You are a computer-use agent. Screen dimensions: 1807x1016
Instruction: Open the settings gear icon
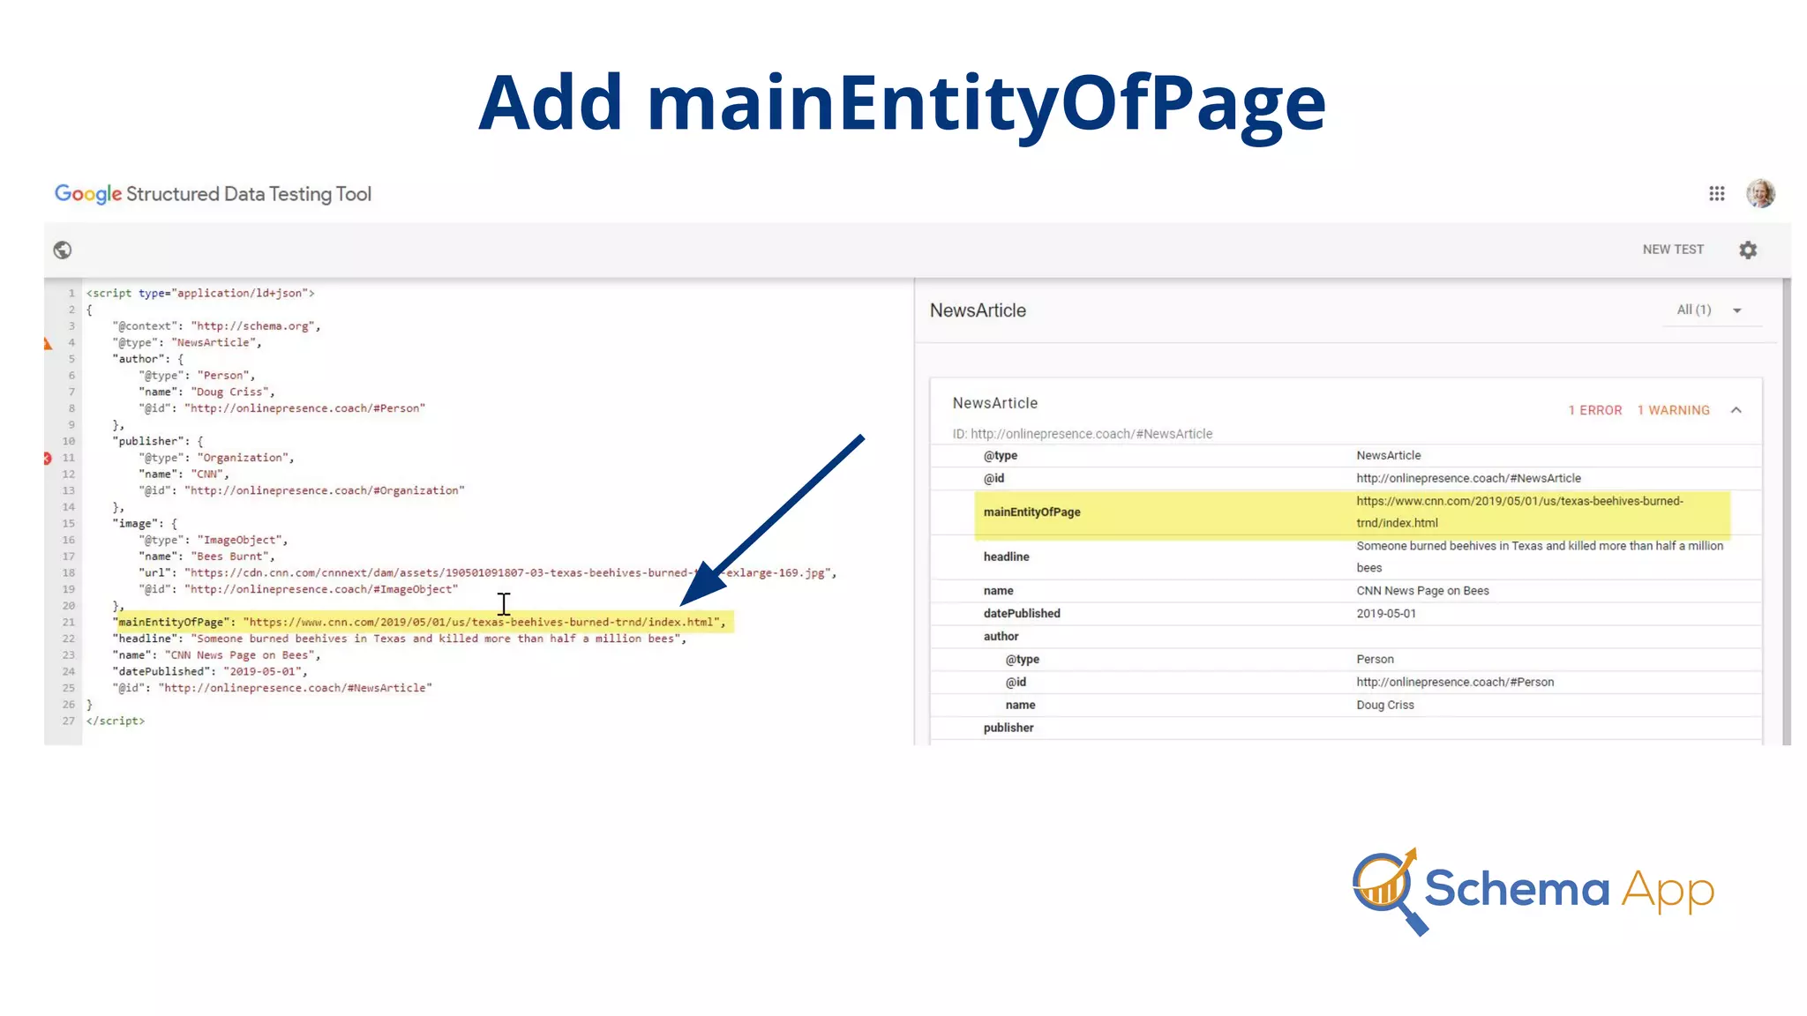pos(1748,250)
